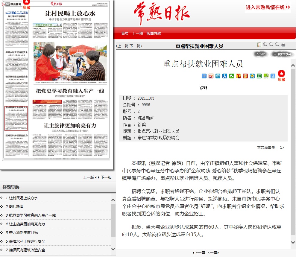This screenshot has width=296, height=257.
Task: Jump to end with the BOTTOM button
Action: coord(282,54)
